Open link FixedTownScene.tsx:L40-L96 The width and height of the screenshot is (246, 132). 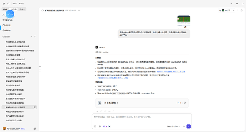click(x=171, y=72)
